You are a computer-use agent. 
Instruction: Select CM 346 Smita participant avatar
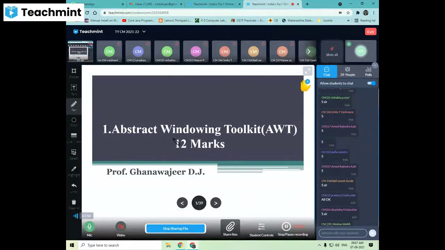[x=225, y=51]
